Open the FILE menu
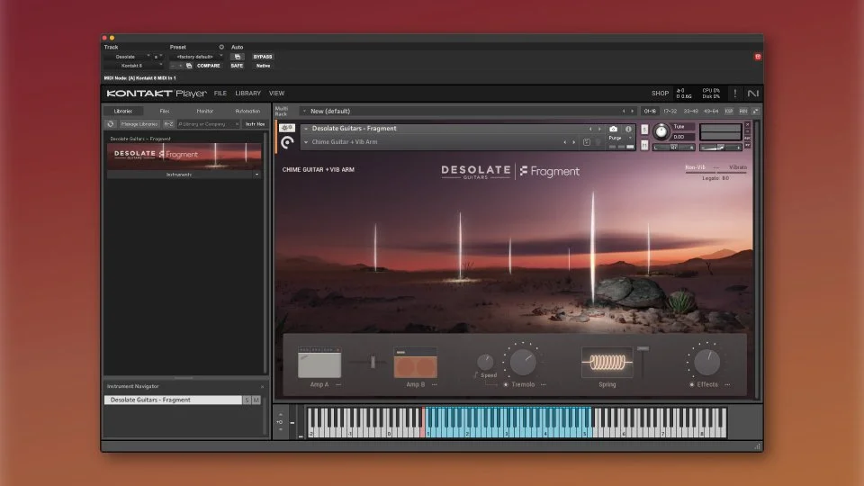 point(220,94)
